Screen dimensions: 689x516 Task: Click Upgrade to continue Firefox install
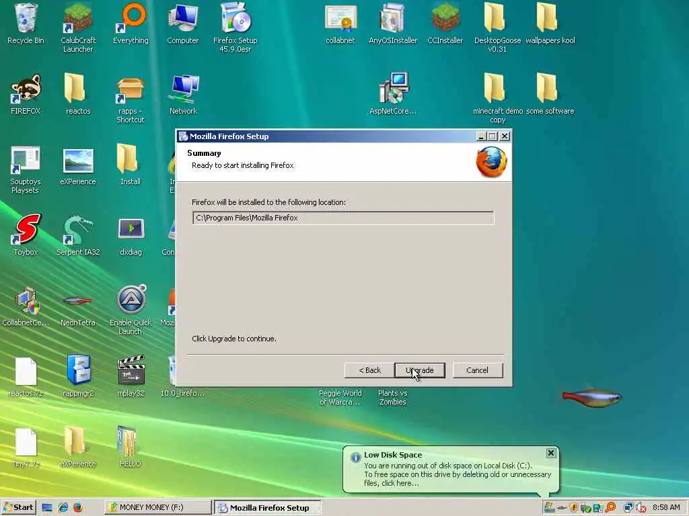[x=420, y=370]
